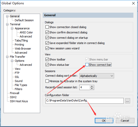Collapse the Terminal tree node

click(7, 24)
